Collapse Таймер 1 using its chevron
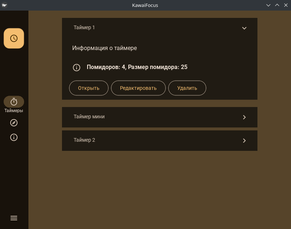 pos(244,28)
